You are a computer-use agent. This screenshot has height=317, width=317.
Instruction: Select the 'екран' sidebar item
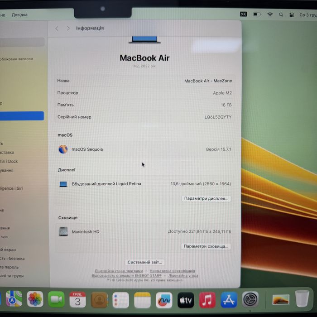point(8,250)
